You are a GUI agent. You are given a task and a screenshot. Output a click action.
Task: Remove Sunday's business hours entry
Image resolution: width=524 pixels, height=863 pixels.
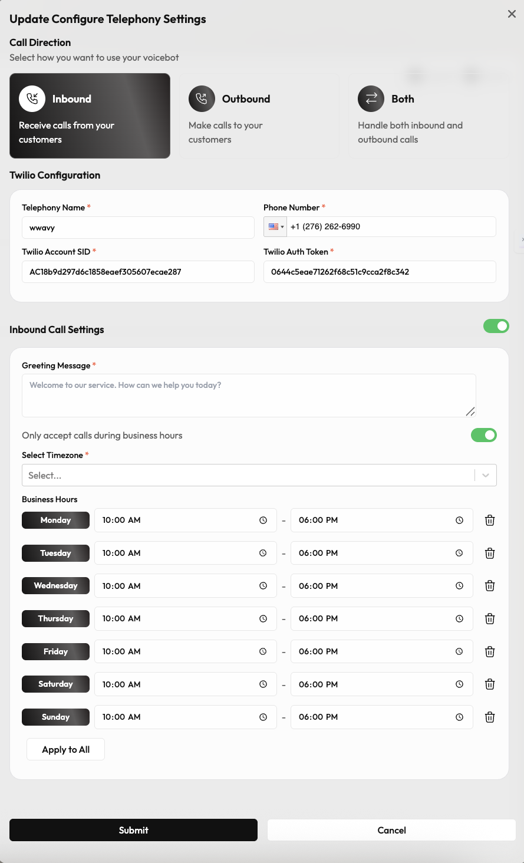pyautogui.click(x=489, y=717)
